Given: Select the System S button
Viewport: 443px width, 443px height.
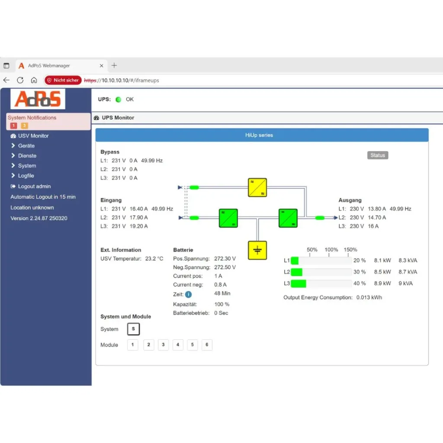Looking at the screenshot, I should 133,329.
